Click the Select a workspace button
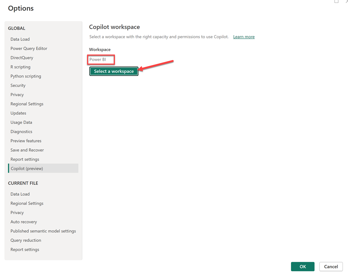 (x=114, y=71)
